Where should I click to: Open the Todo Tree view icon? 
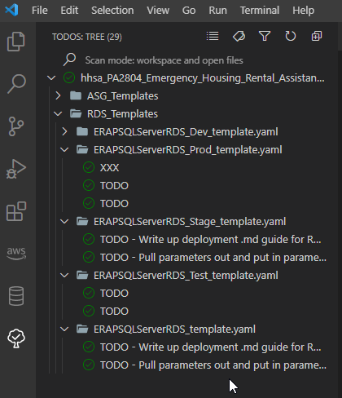point(16,338)
